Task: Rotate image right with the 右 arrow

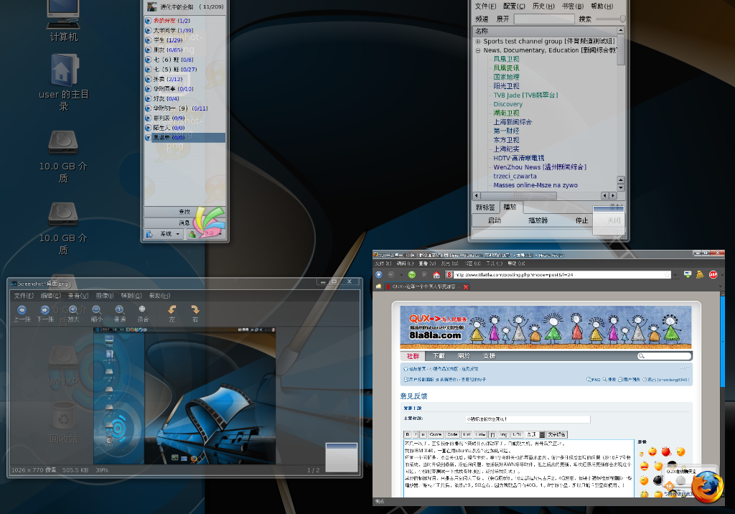Action: click(195, 310)
